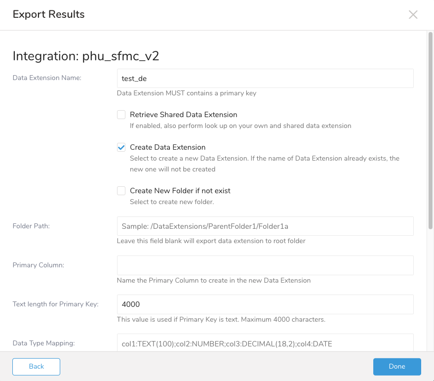
Task: Click the "Create Data Extension" label text
Action: tap(168, 147)
